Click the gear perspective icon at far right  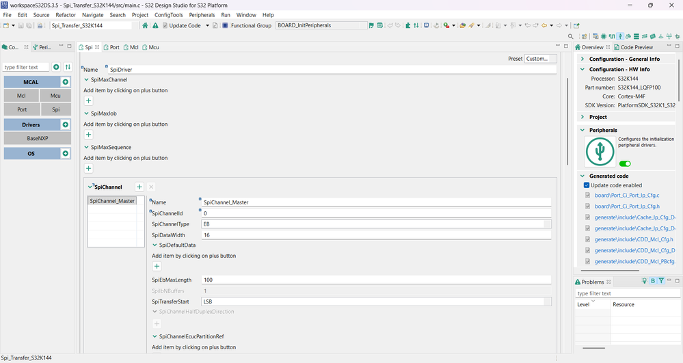click(x=678, y=37)
